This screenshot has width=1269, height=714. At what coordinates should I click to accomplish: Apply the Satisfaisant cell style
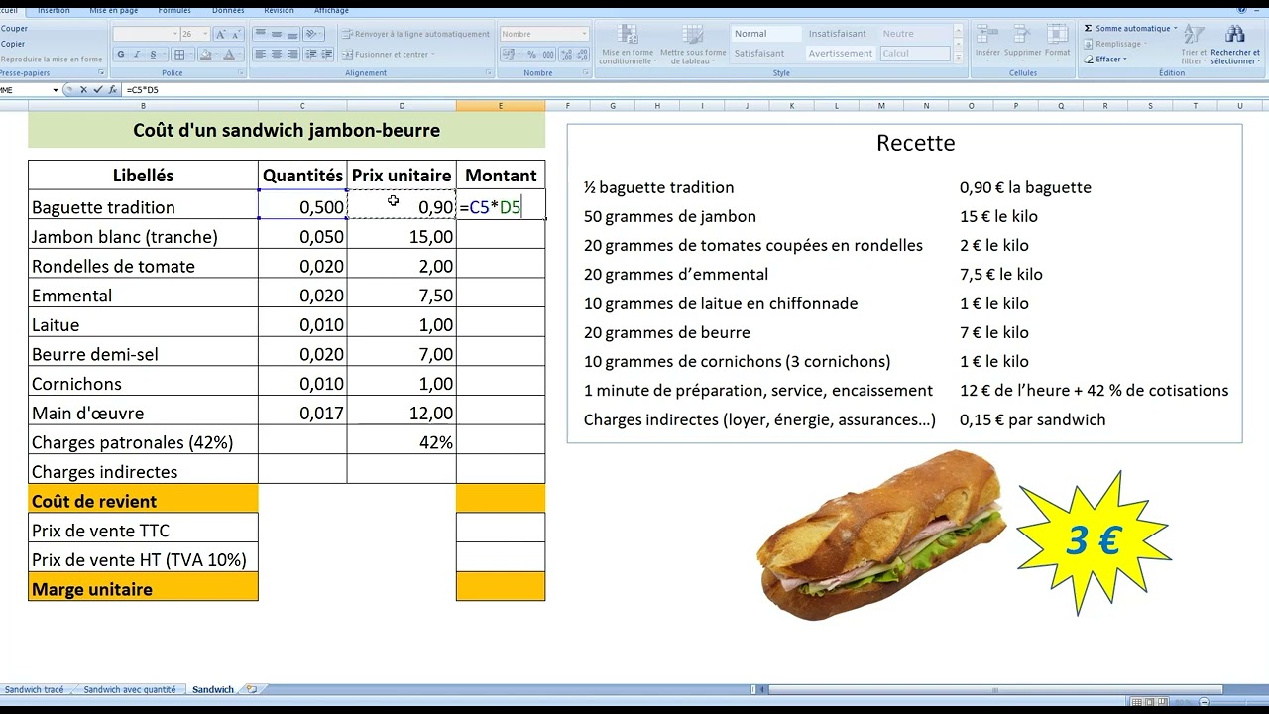click(x=758, y=53)
